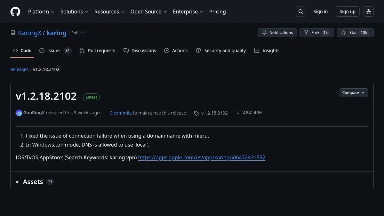Viewport: 384px width, 216px height.
Task: Expand the Solutions menu
Action: coord(74,12)
